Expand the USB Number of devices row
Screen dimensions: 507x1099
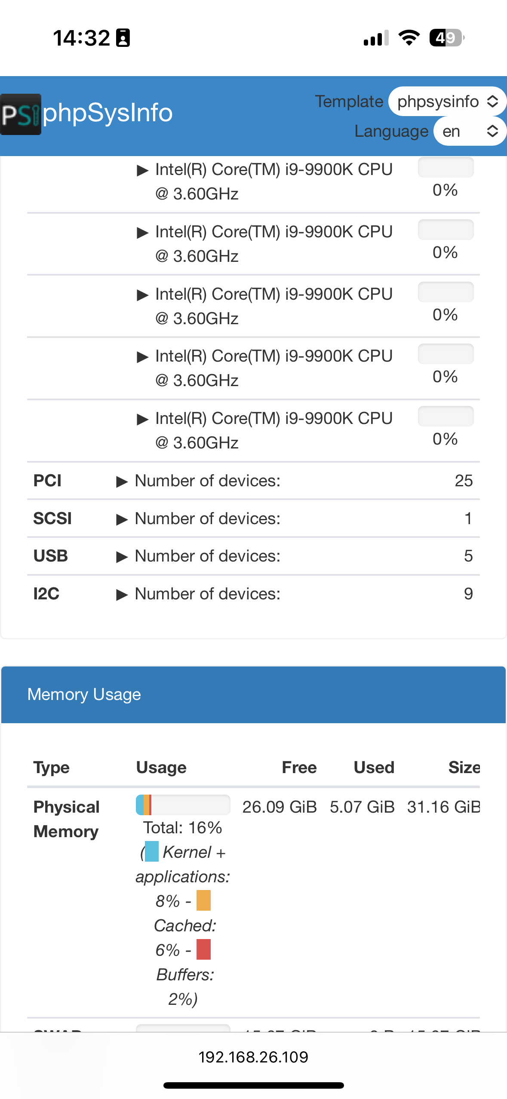pos(253,556)
